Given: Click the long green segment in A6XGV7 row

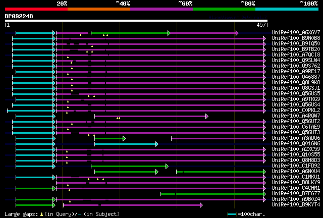Looking at the screenshot, I should 131,33.
